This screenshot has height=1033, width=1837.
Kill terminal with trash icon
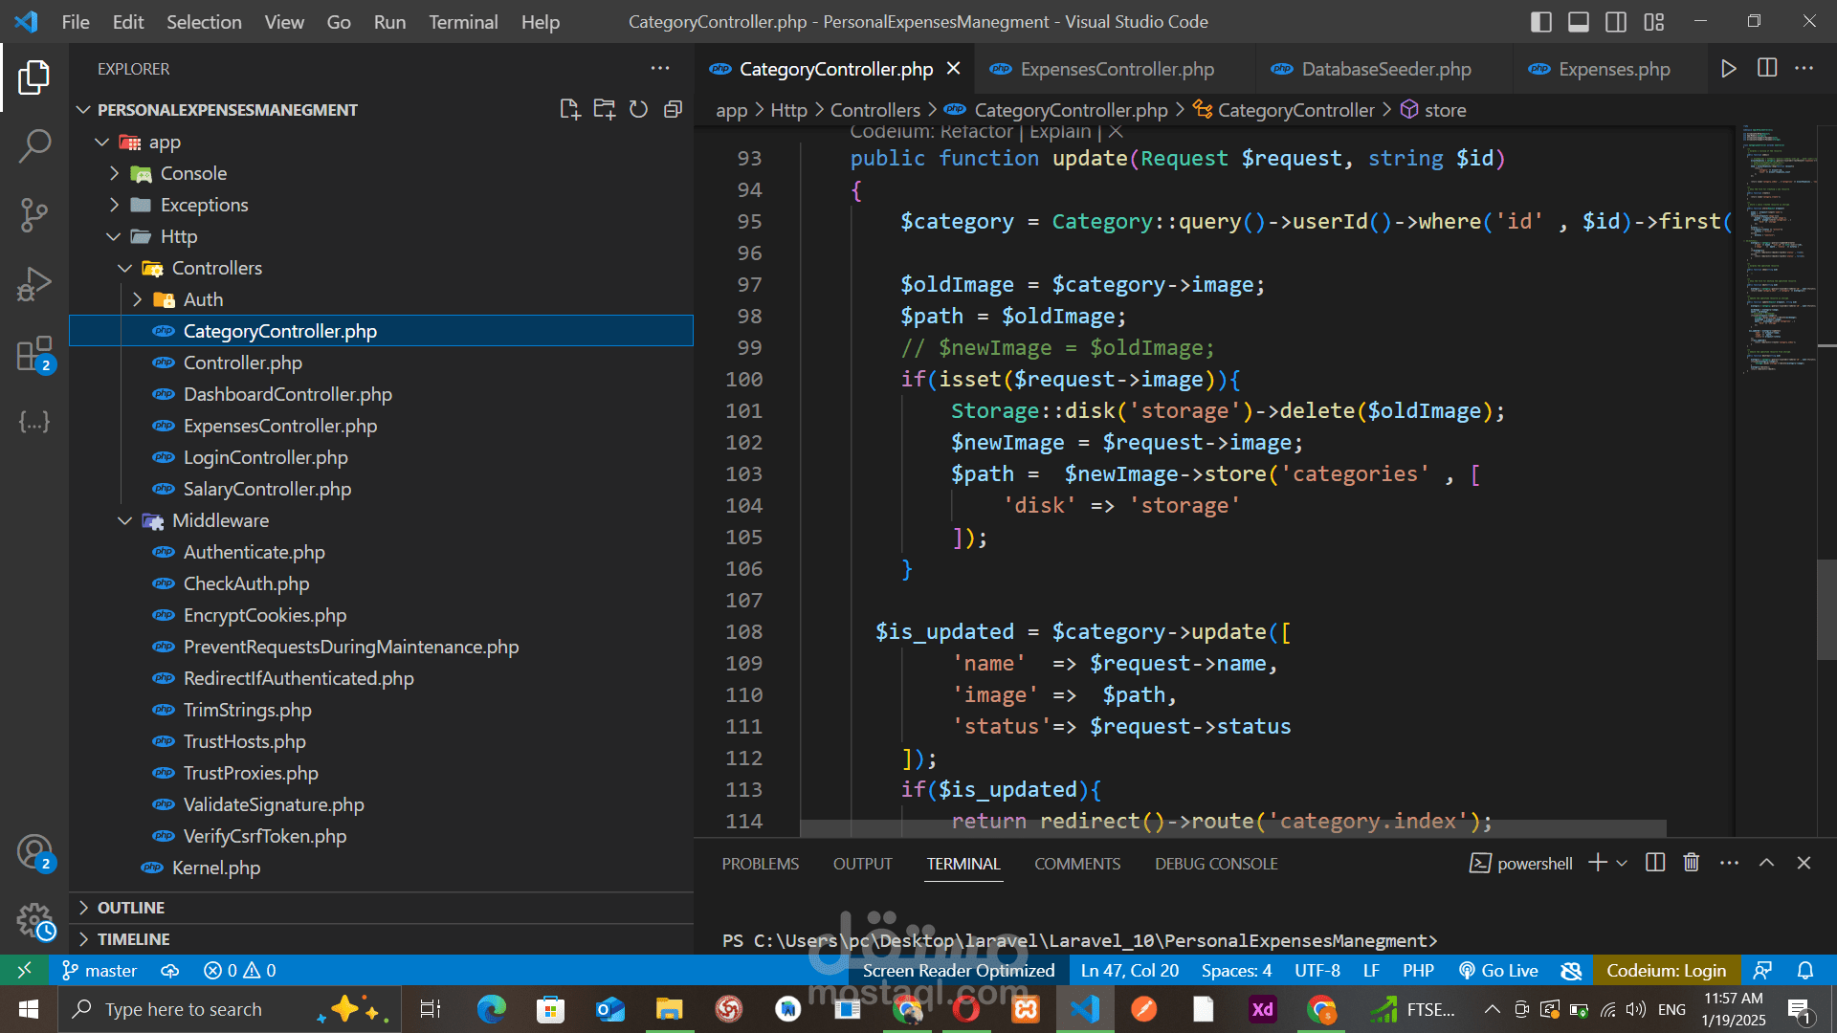coord(1691,863)
